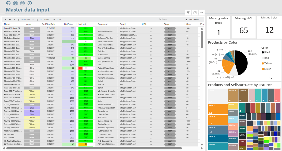Select the Size cell 10001

pyautogui.click(x=189, y=121)
